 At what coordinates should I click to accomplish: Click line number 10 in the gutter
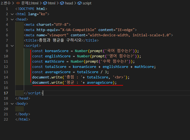pyautogui.click(x=6, y=56)
